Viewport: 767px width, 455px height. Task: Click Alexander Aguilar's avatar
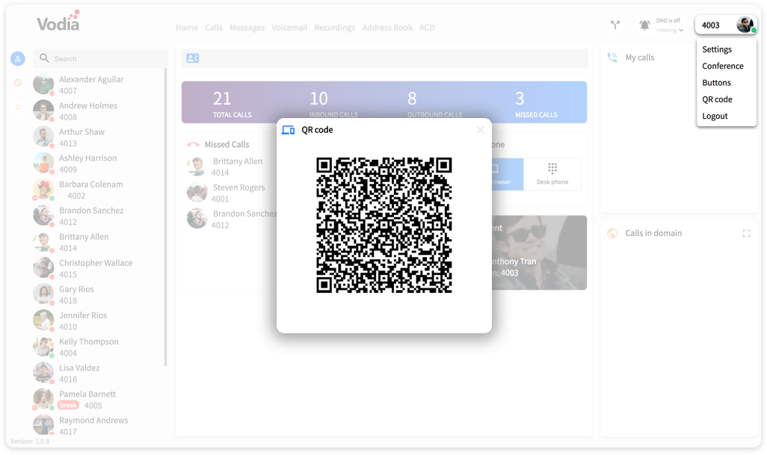[43, 84]
